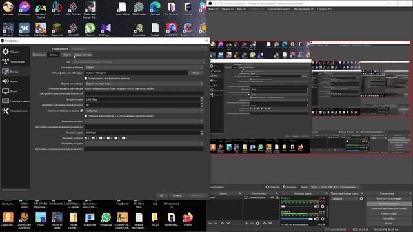Open the Counter-Strike Global Offensive shortcut
413x232 pixels.
[x=123, y=220]
